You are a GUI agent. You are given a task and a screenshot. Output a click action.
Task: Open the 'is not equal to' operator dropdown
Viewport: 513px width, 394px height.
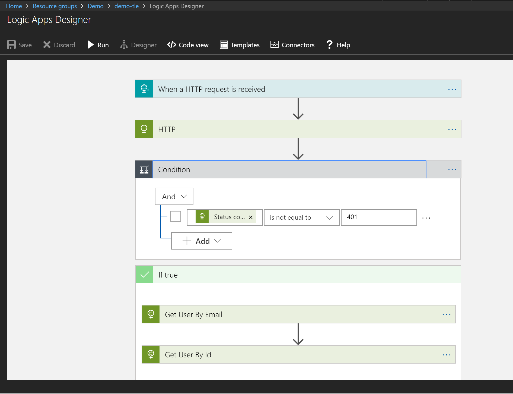[302, 218]
